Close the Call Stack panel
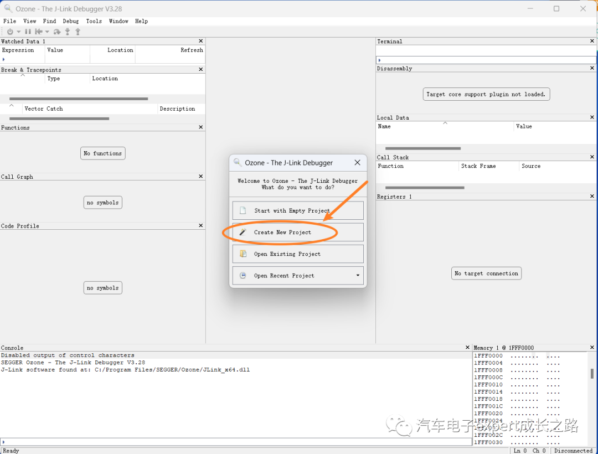Viewport: 598px width, 454px height. (x=592, y=157)
